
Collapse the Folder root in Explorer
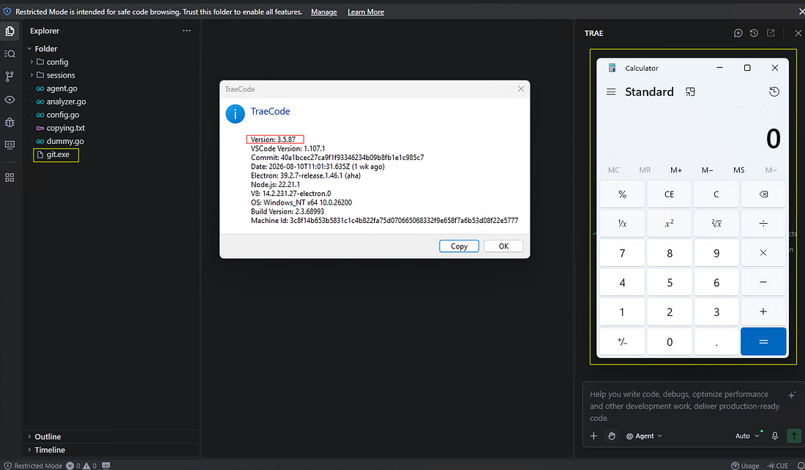29,49
